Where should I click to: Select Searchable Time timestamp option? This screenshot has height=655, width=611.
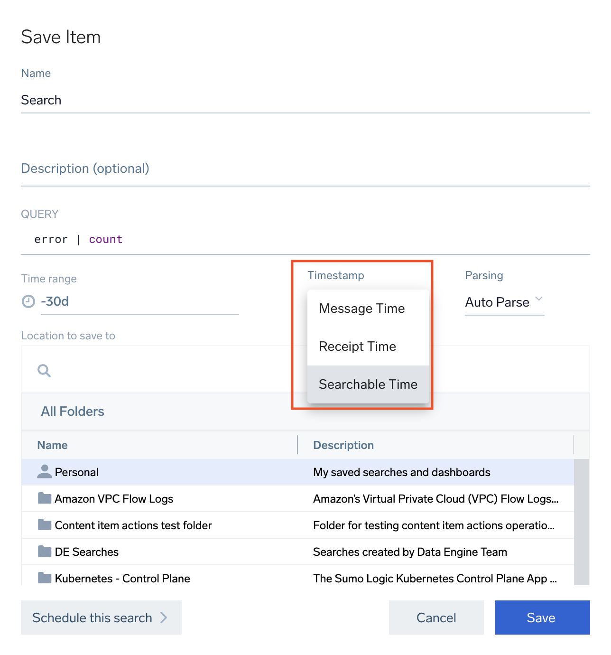[x=368, y=384]
